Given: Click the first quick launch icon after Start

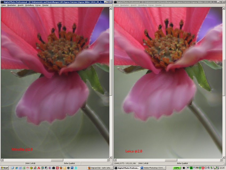Looking at the screenshot, I should [13, 168].
